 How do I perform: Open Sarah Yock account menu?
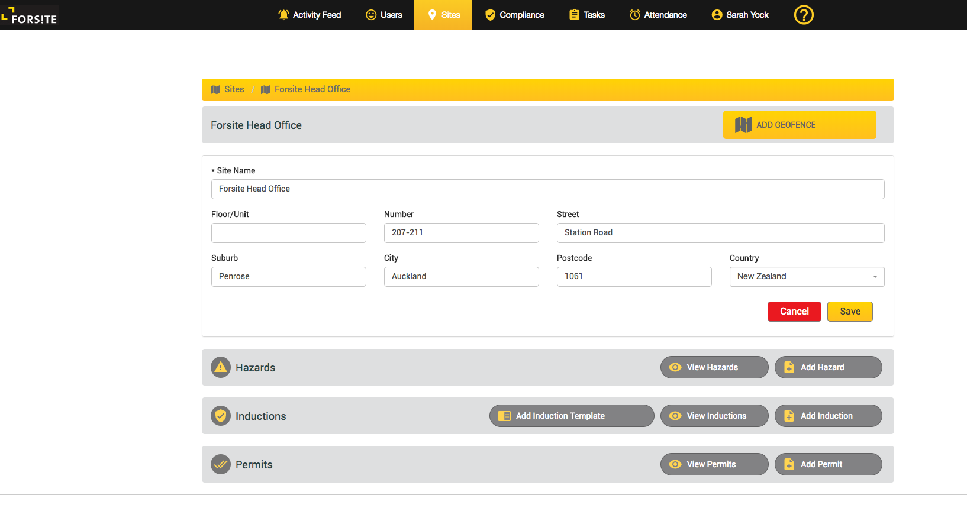(x=740, y=15)
